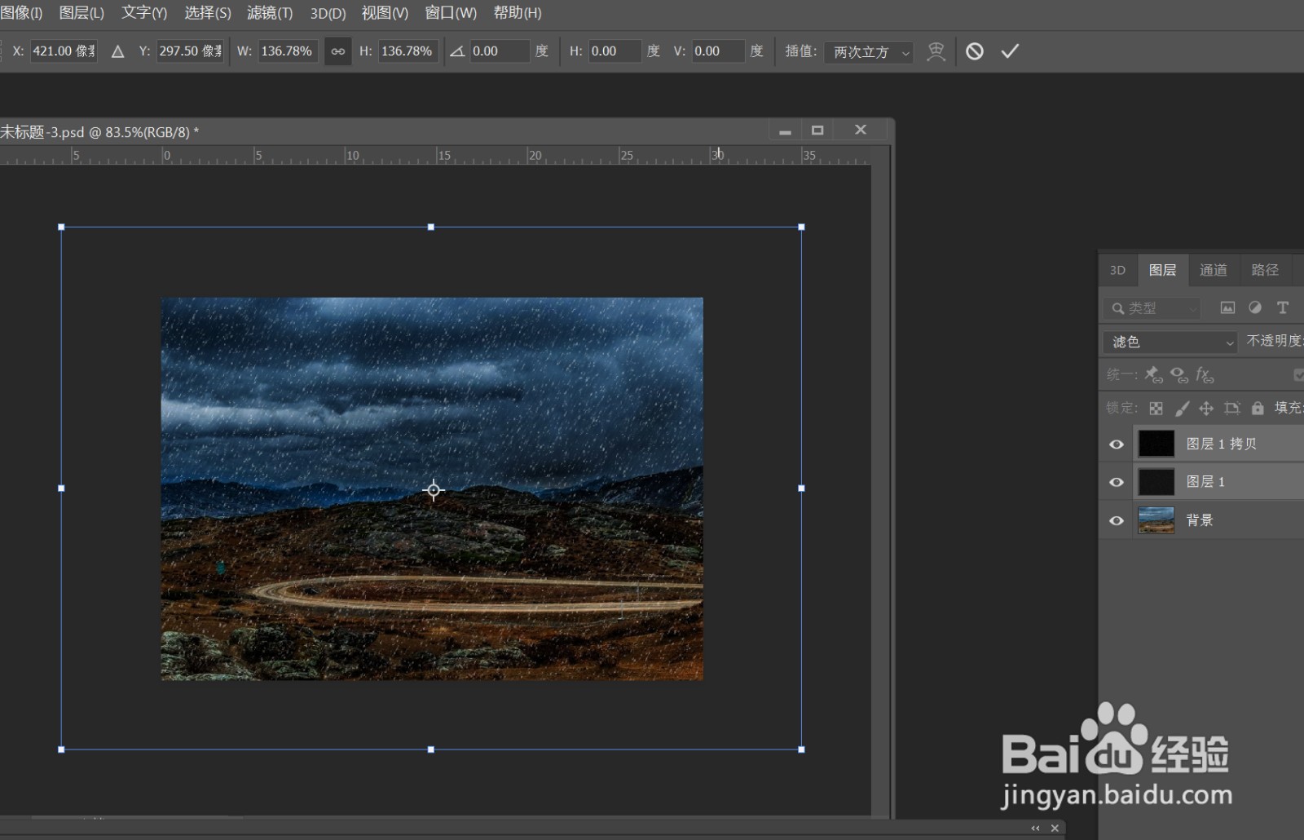This screenshot has height=840, width=1304.
Task: Lock image pixels brush icon
Action: (1182, 408)
